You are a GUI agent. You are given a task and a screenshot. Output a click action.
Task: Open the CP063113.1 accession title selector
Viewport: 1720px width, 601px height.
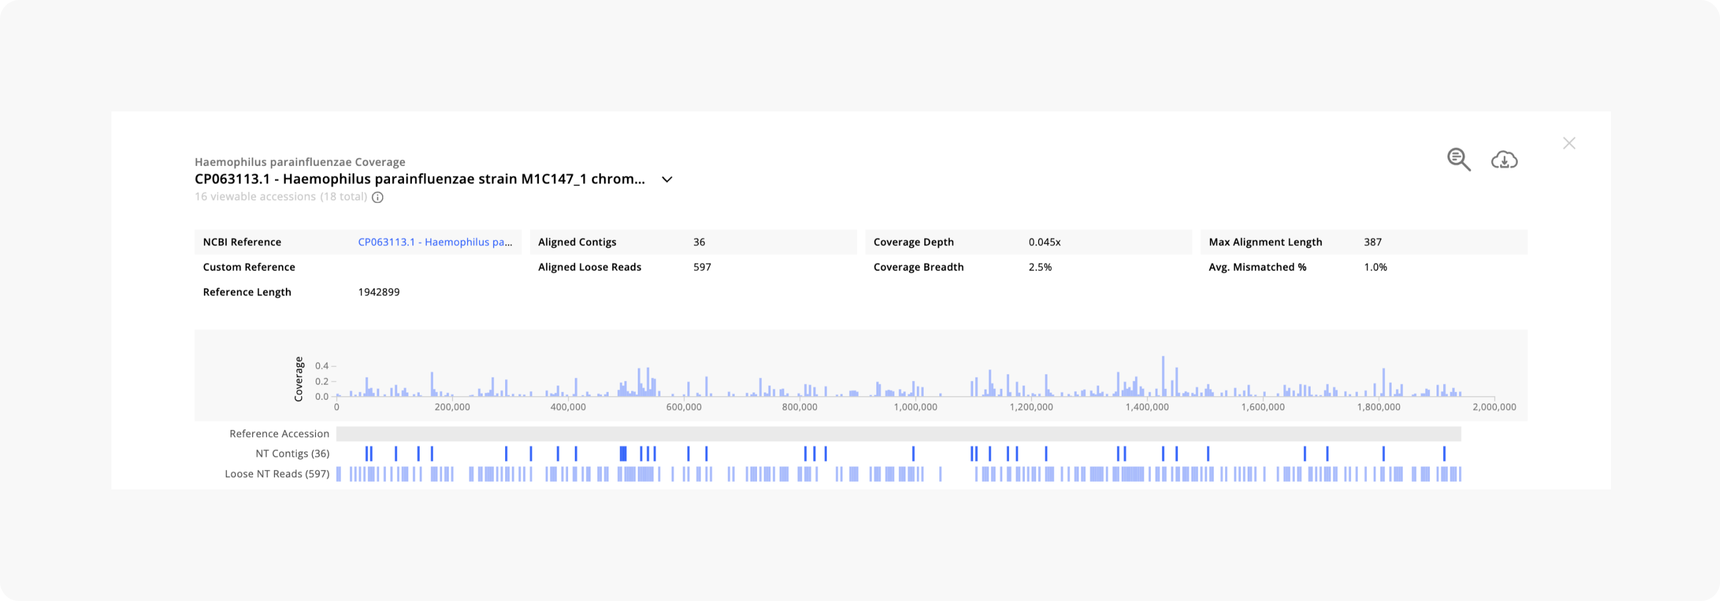(420, 179)
